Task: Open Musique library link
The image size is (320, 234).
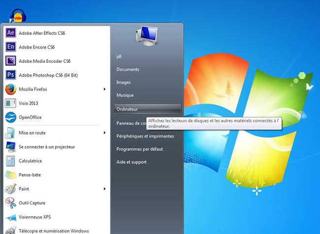Action: [125, 95]
